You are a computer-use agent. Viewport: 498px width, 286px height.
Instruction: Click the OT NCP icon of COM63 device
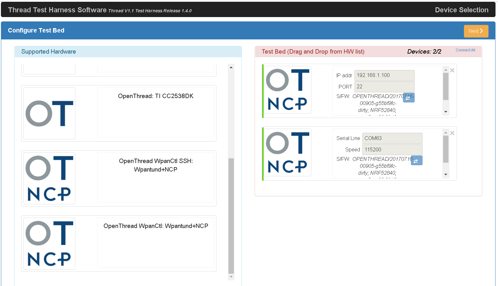[288, 153]
